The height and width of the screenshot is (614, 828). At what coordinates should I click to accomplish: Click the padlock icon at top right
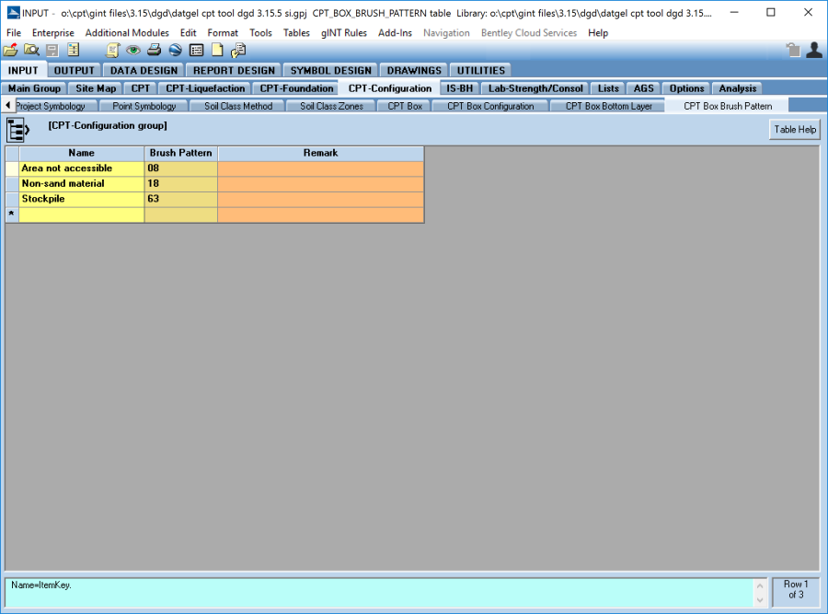click(793, 51)
